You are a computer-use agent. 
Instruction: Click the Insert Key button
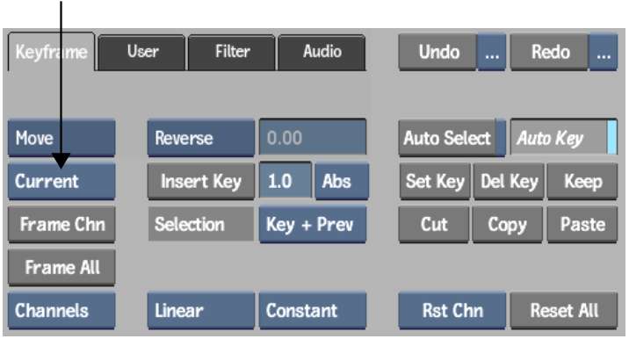(x=200, y=181)
